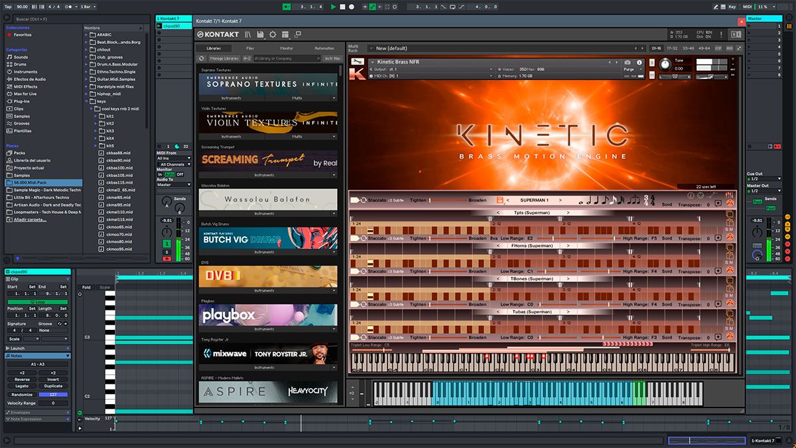Switch to the Files tab in Kontakt

click(249, 48)
